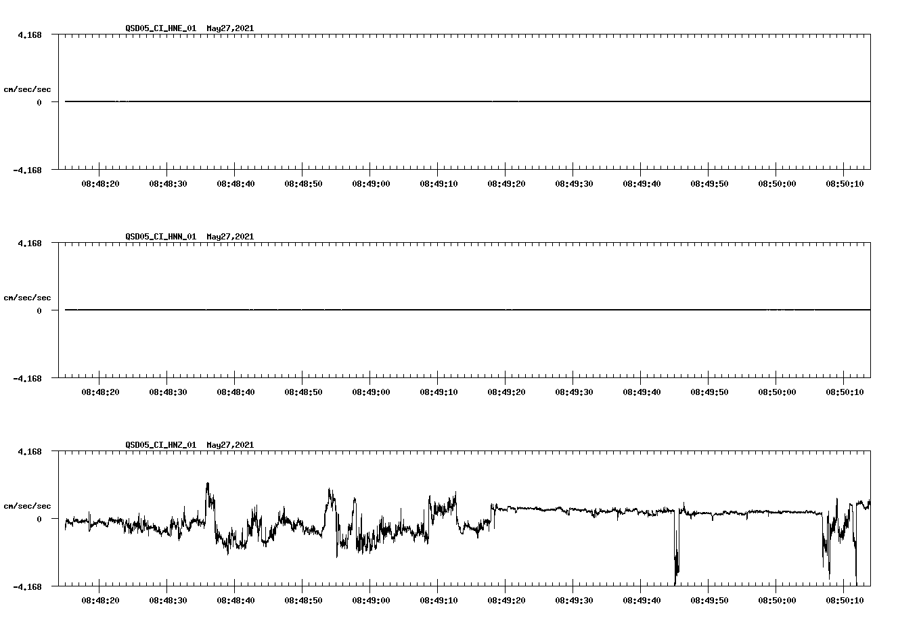Click the noisy waveform burst near 08:50:10 on HNZ
This screenshot has width=919, height=625.
coord(839,534)
